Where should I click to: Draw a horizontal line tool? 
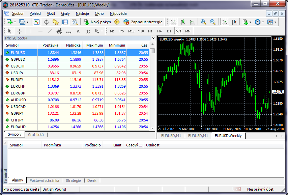pos(40,31)
